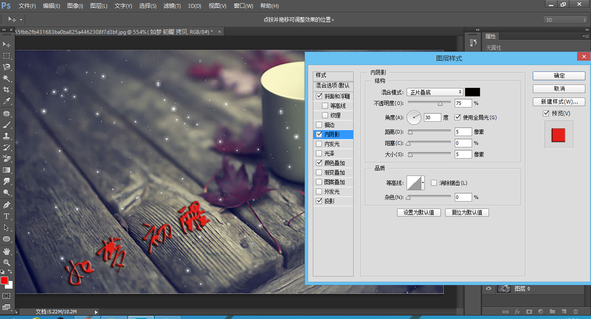Select the Clone Stamp tool
Viewport: 591px width, 319px height.
tap(7, 136)
